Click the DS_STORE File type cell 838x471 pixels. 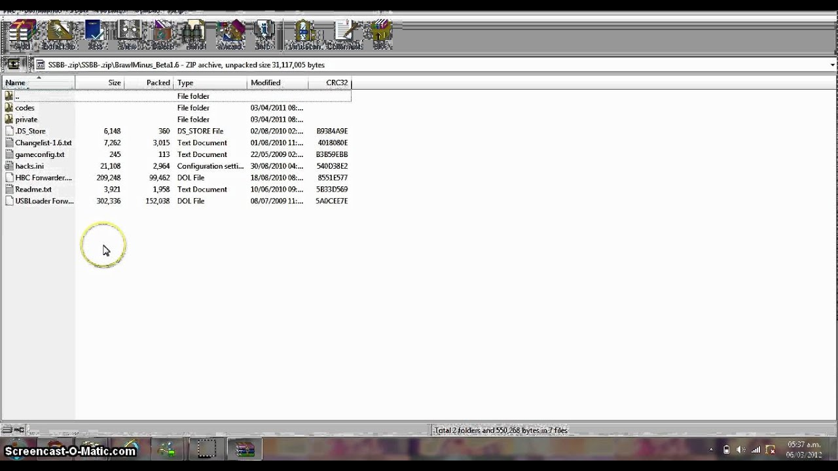(200, 131)
